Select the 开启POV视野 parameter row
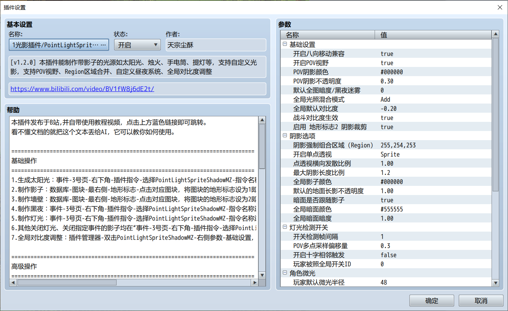Viewport: 508px width, 311px height. (x=386, y=63)
